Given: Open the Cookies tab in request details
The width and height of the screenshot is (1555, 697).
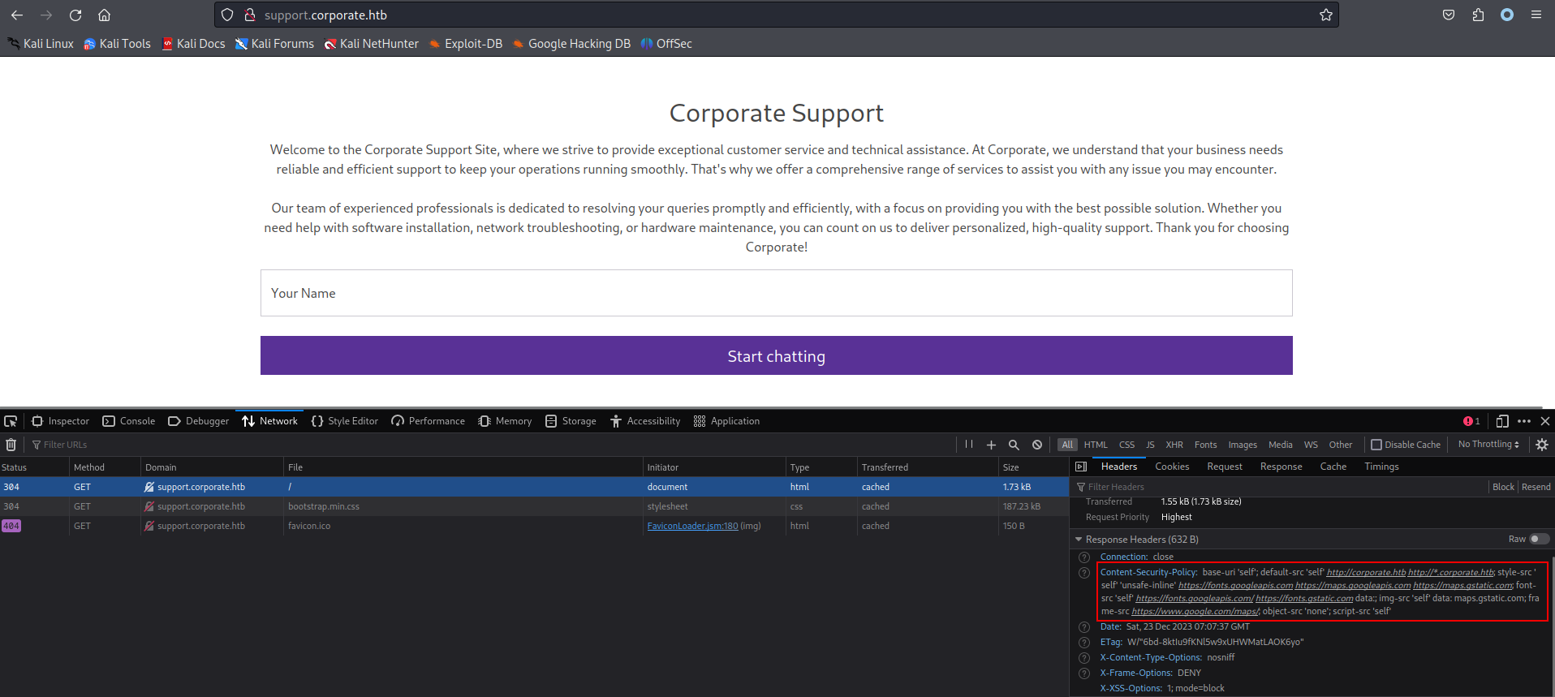Looking at the screenshot, I should click(x=1172, y=467).
